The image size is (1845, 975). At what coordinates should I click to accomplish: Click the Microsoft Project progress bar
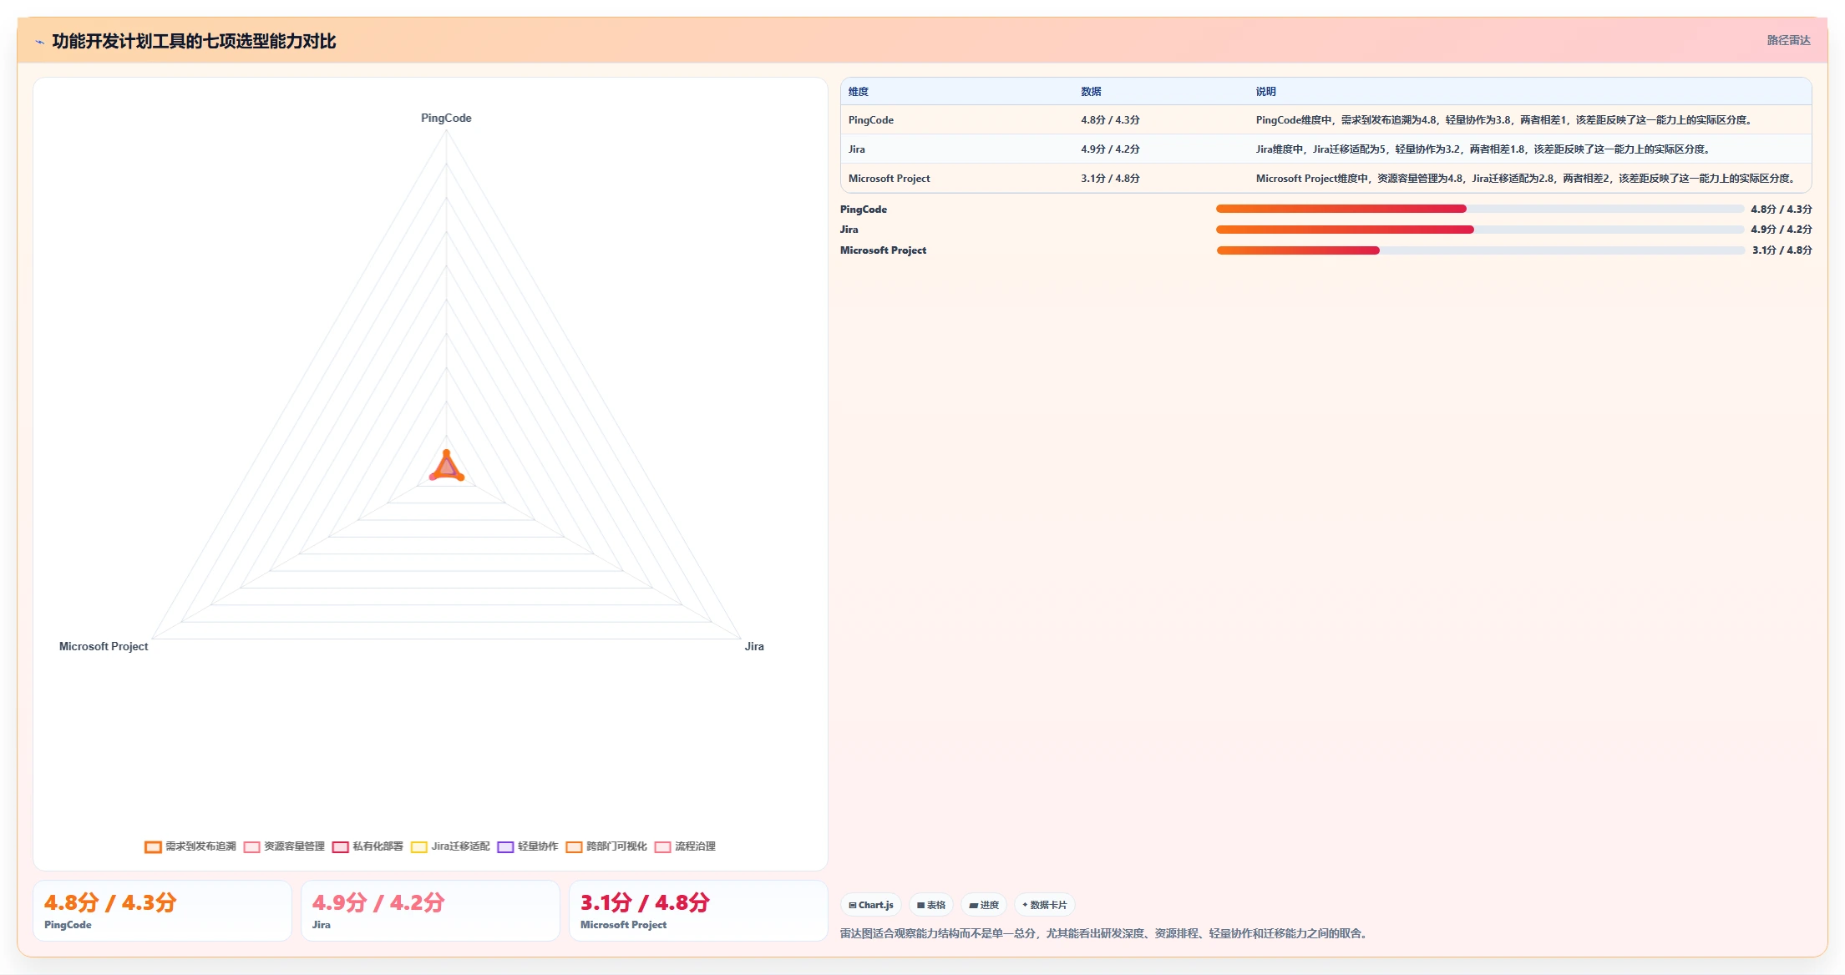pos(1479,250)
